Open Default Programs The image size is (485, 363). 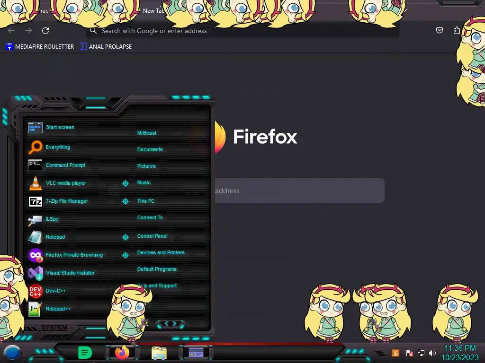(x=156, y=269)
